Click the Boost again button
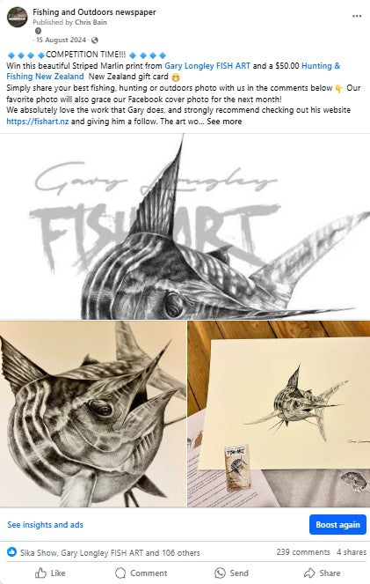Viewport: 370px width, 584px height. tap(337, 524)
